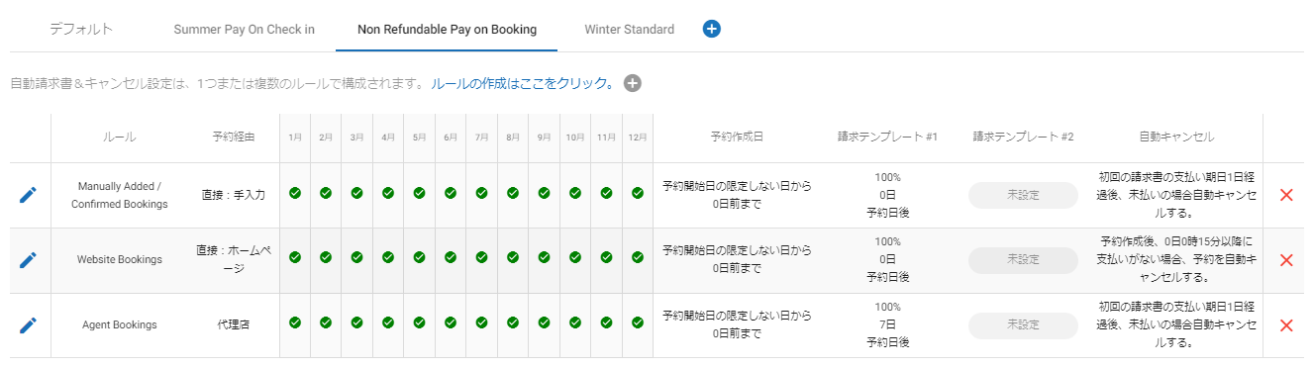Toggle 6月 checkmark for Website Bookings
1313x368 pixels.
point(451,257)
